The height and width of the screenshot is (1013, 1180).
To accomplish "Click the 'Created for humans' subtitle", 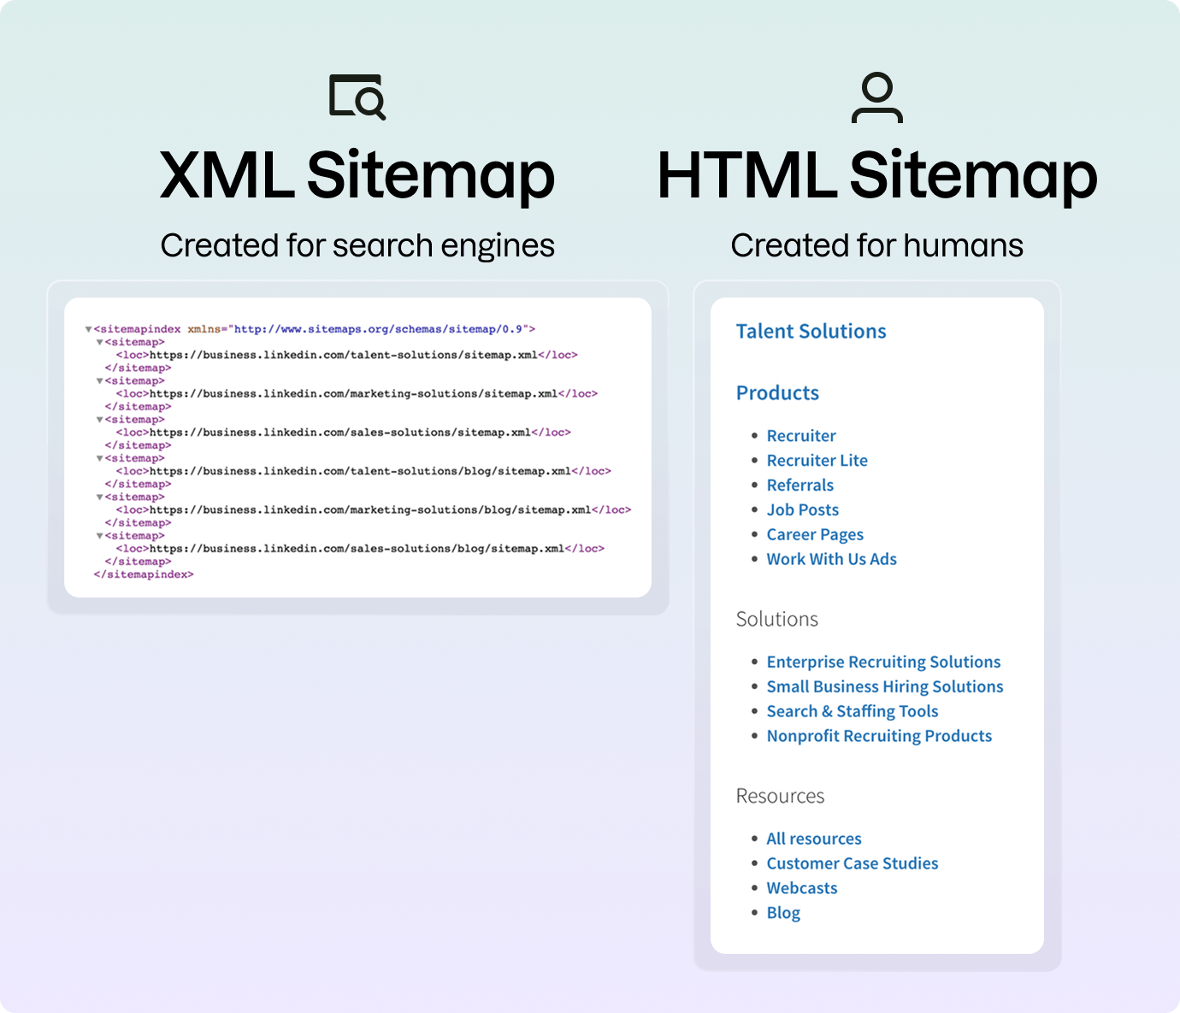I will click(x=877, y=246).
